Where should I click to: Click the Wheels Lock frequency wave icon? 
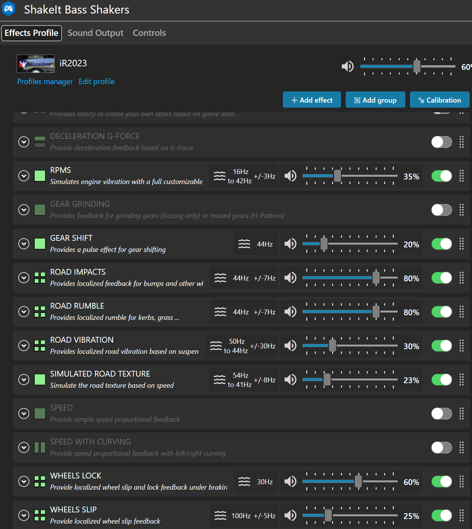(244, 482)
